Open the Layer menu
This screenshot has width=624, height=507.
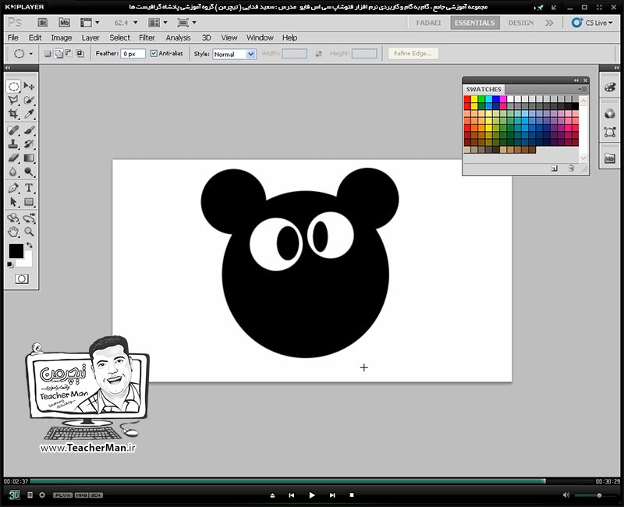tap(90, 37)
